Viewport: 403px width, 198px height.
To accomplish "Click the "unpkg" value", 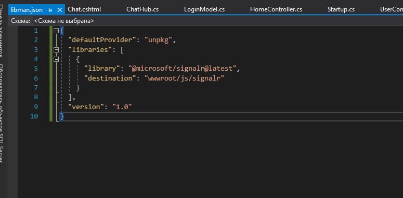I will [158, 40].
